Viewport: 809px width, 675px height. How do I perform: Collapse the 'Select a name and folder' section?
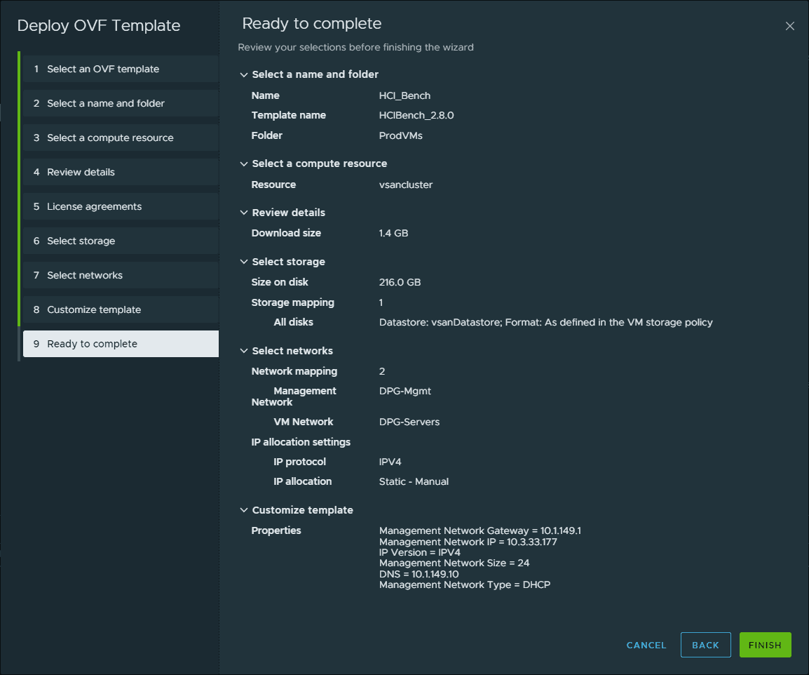point(244,74)
